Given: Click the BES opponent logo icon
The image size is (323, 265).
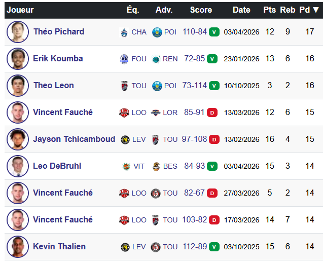Looking at the screenshot, I should tap(156, 166).
